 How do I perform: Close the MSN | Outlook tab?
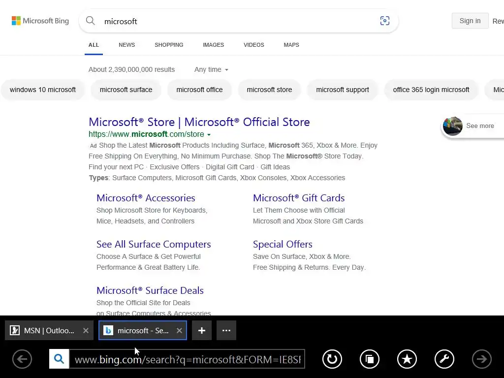point(86,331)
